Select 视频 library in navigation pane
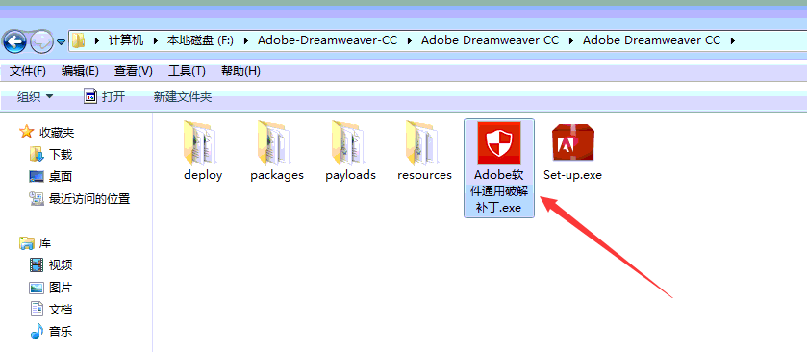 tap(61, 265)
